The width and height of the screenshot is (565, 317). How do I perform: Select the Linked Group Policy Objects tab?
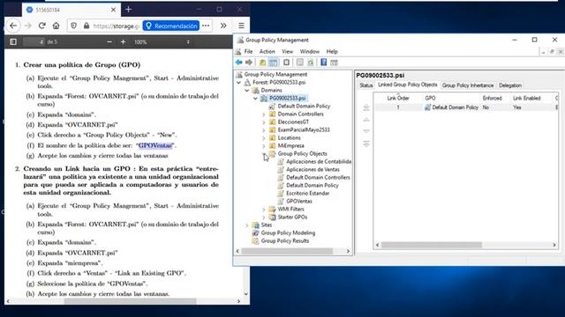tap(407, 85)
